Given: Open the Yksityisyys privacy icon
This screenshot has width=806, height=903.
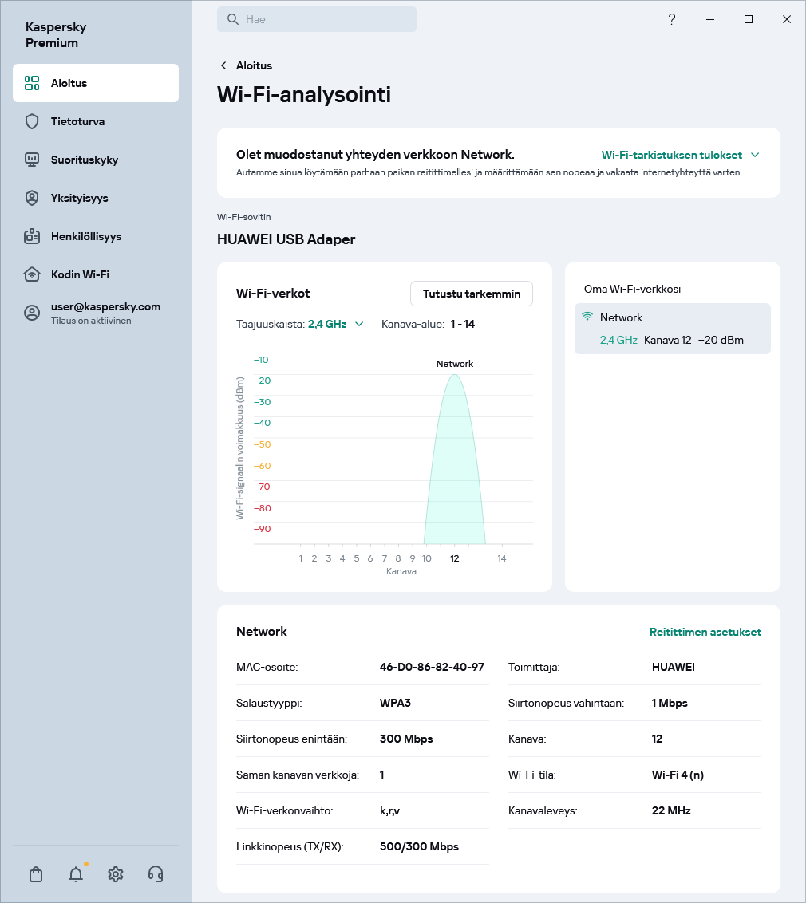Looking at the screenshot, I should [x=32, y=198].
